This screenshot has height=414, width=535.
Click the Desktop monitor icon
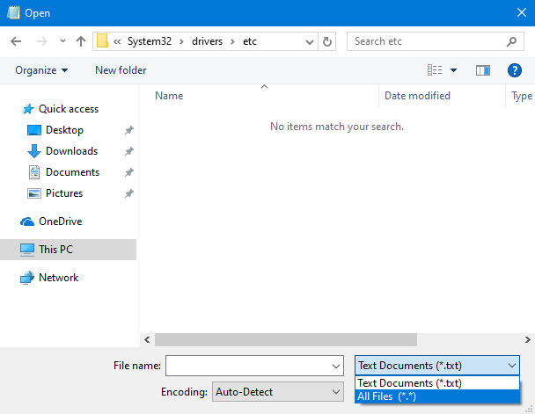[33, 130]
